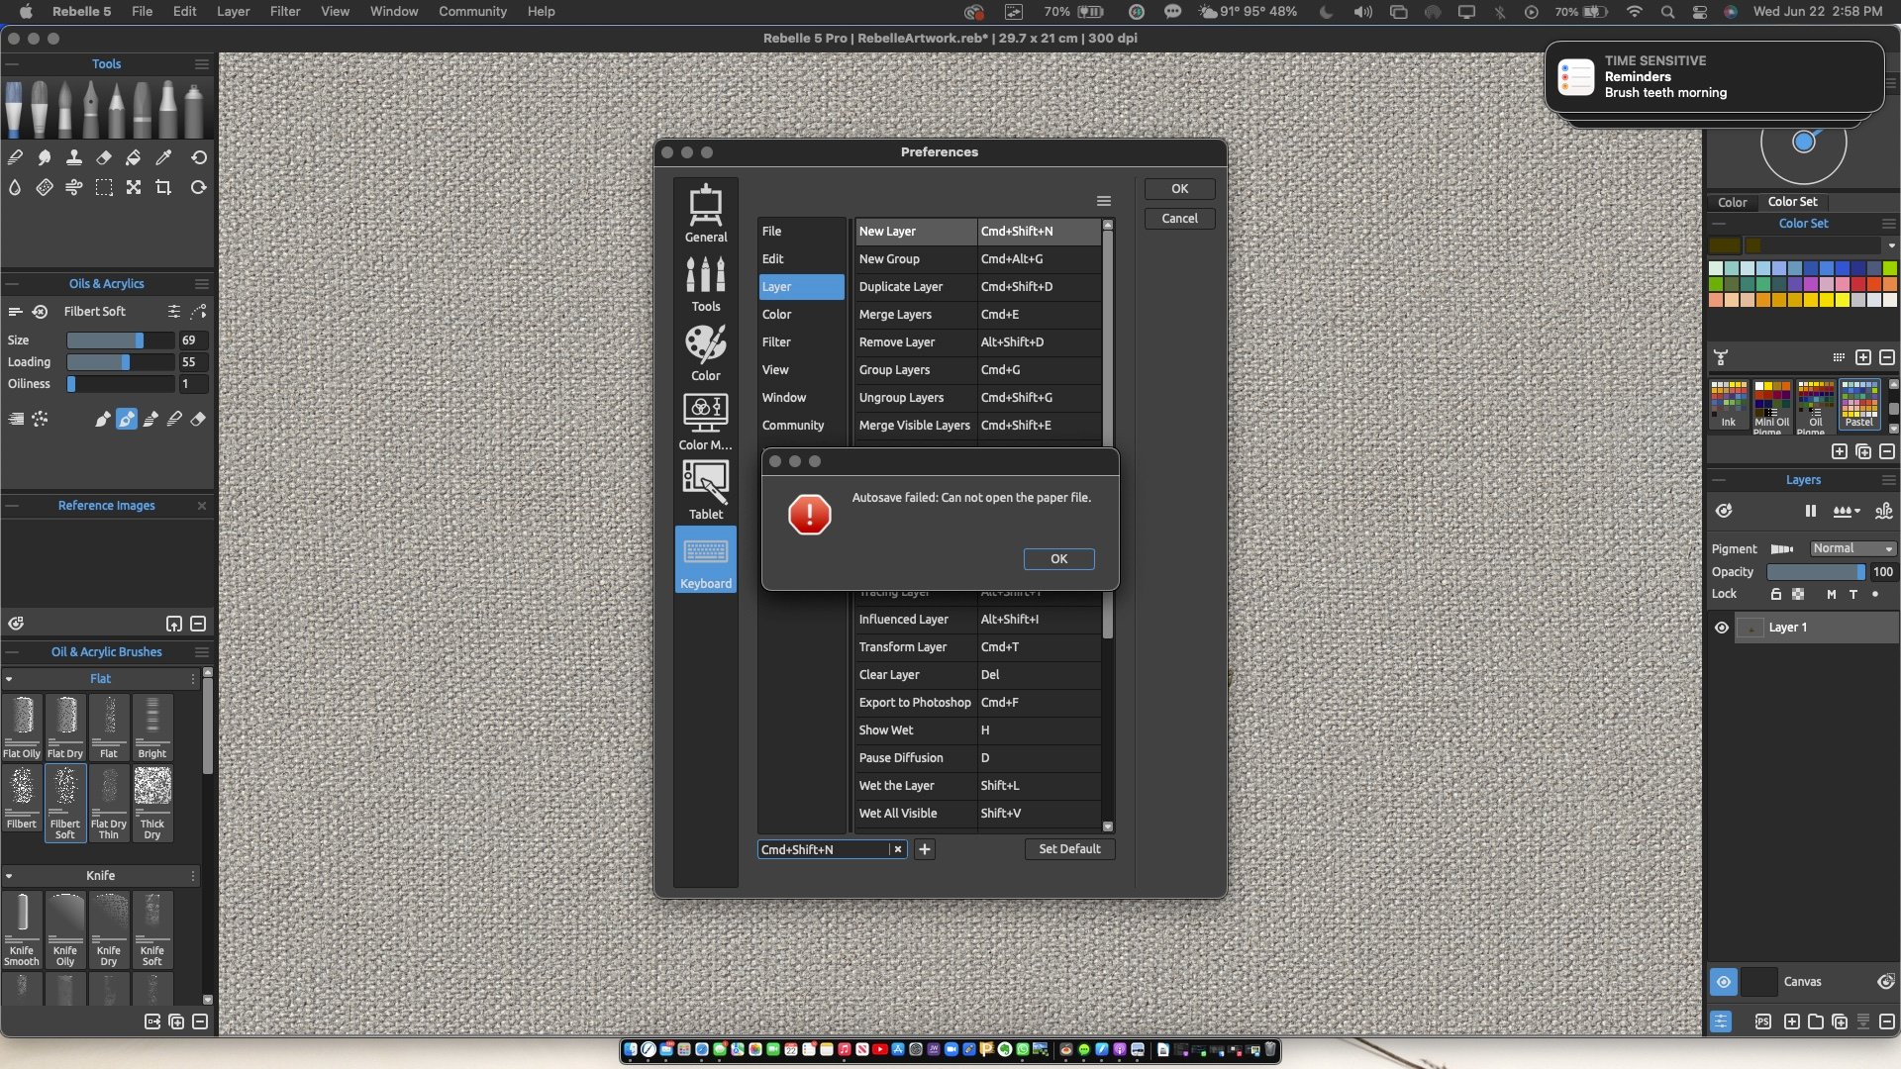Adjust the brush Size slider

coord(120,340)
